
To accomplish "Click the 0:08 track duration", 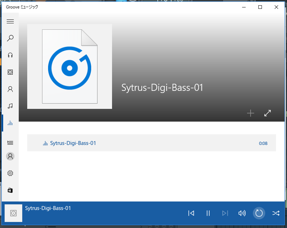I will tap(263, 143).
